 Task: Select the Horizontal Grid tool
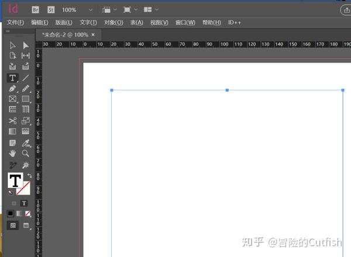coord(12,109)
